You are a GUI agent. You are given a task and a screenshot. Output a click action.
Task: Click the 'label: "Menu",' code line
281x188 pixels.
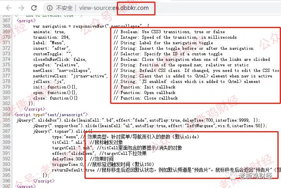pyautogui.click(x=49, y=43)
